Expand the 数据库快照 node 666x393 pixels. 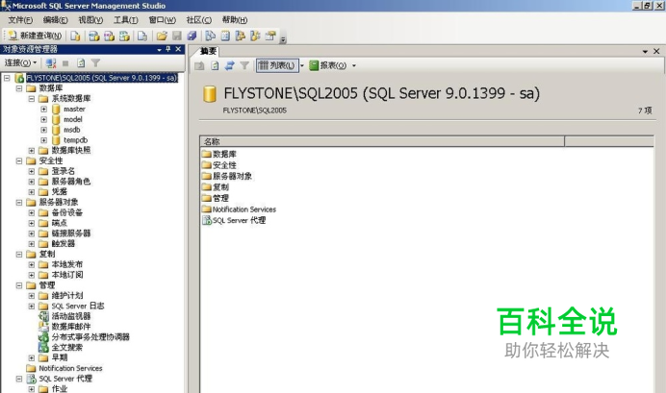pos(32,151)
